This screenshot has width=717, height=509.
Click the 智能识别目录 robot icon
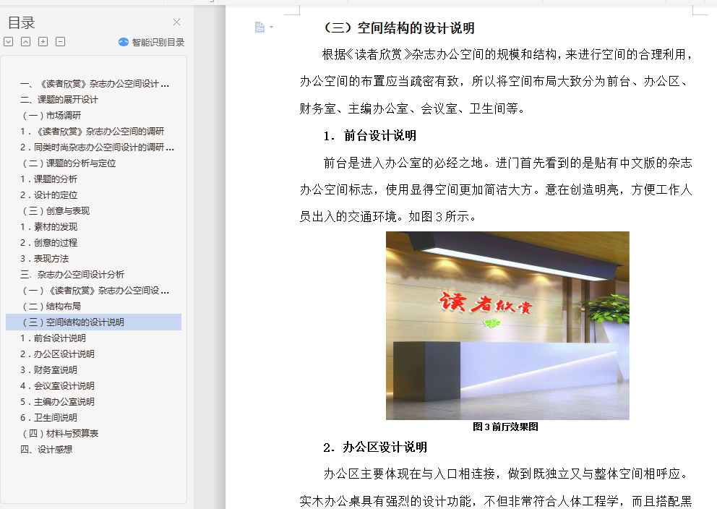point(123,42)
